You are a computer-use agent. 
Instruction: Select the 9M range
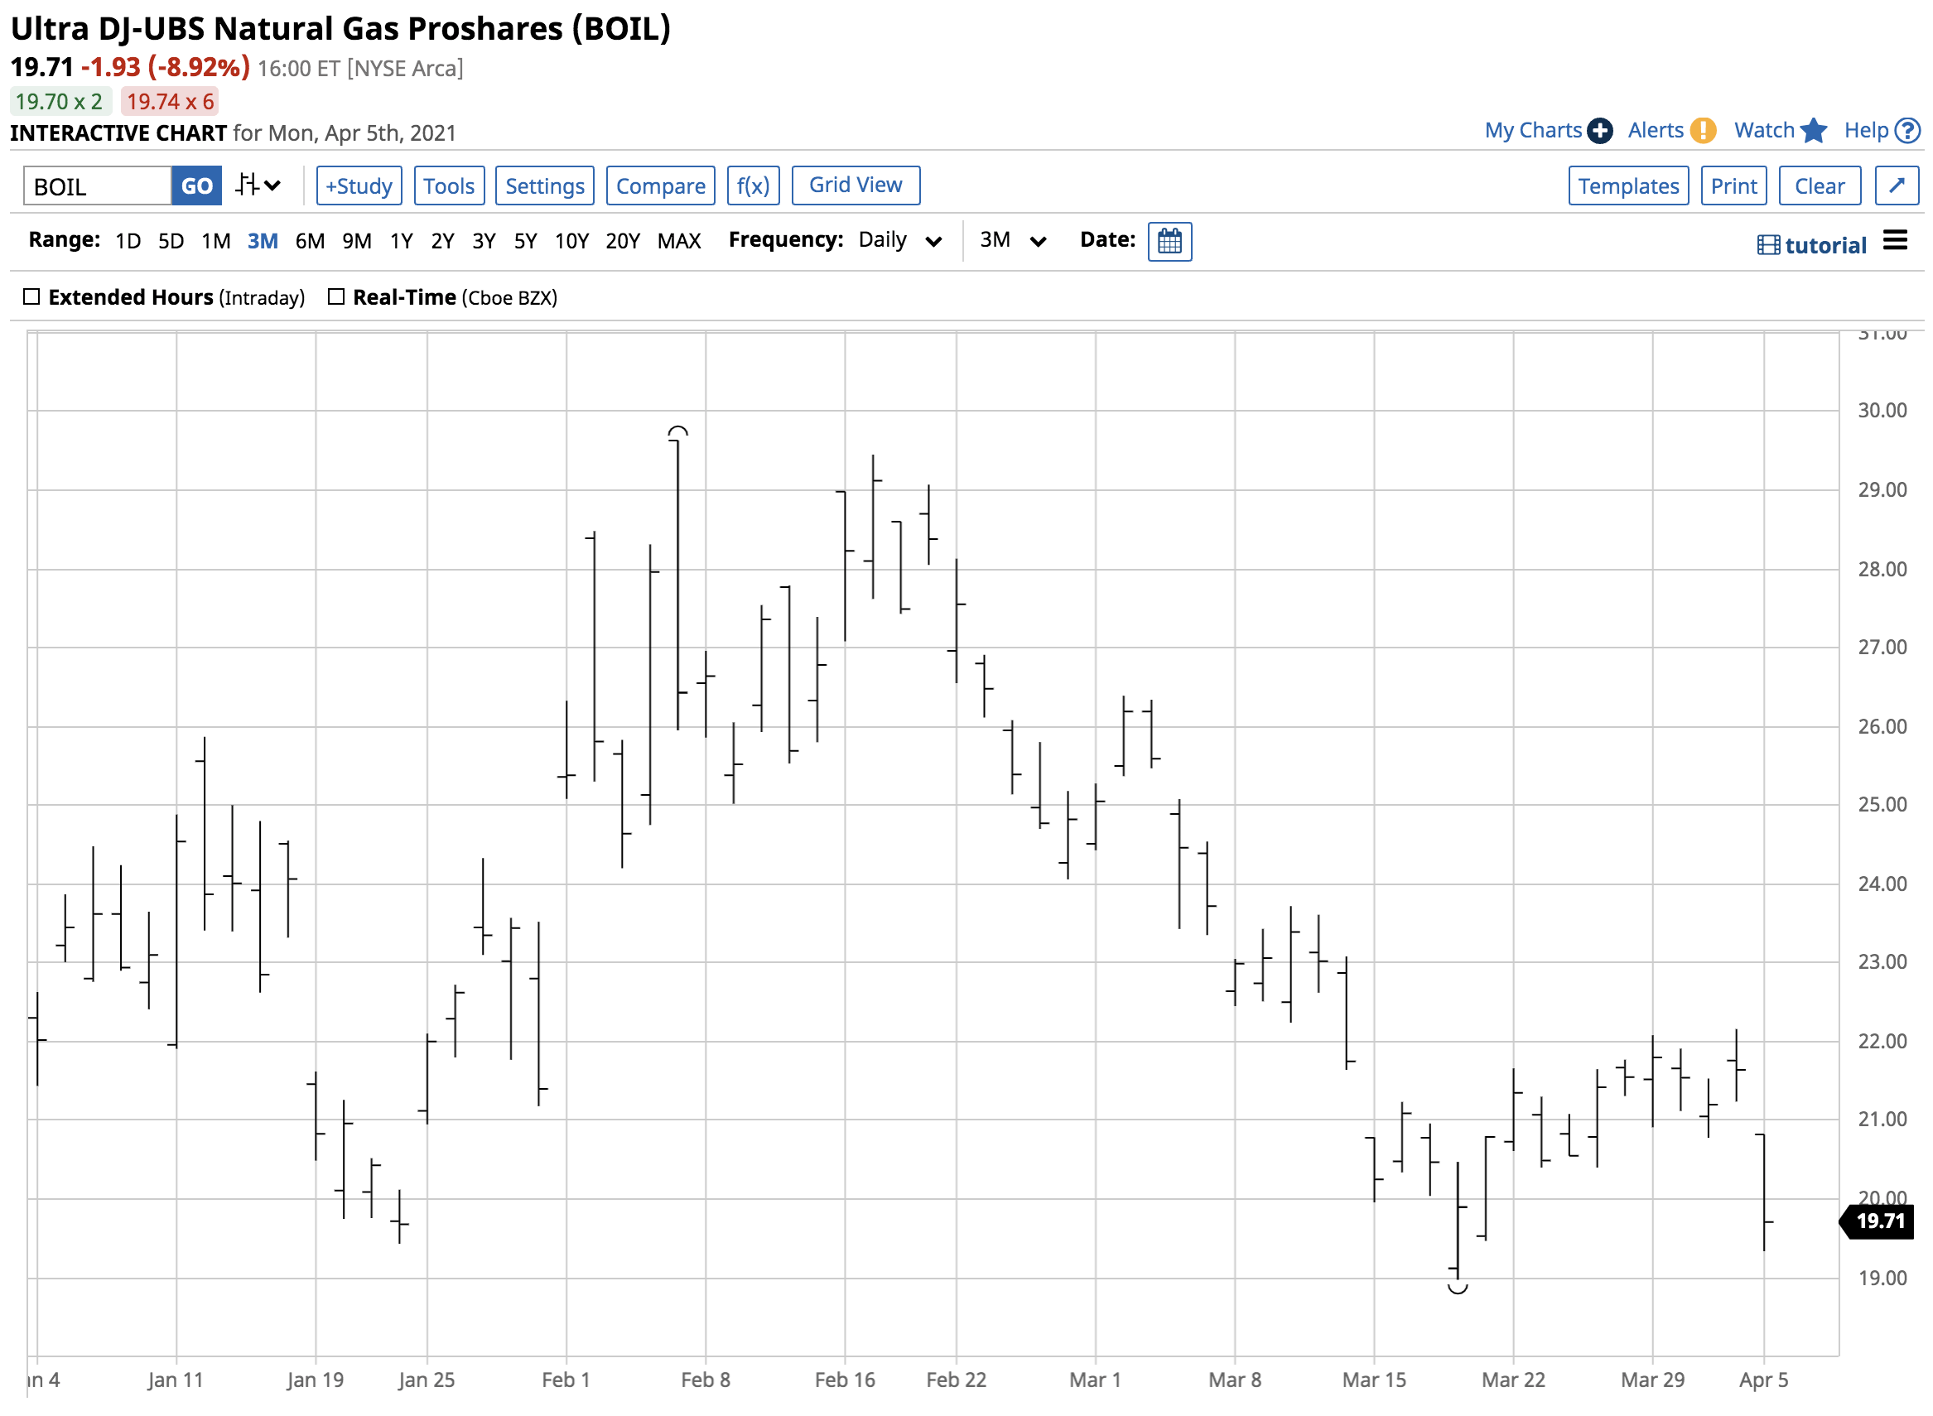[x=357, y=241]
